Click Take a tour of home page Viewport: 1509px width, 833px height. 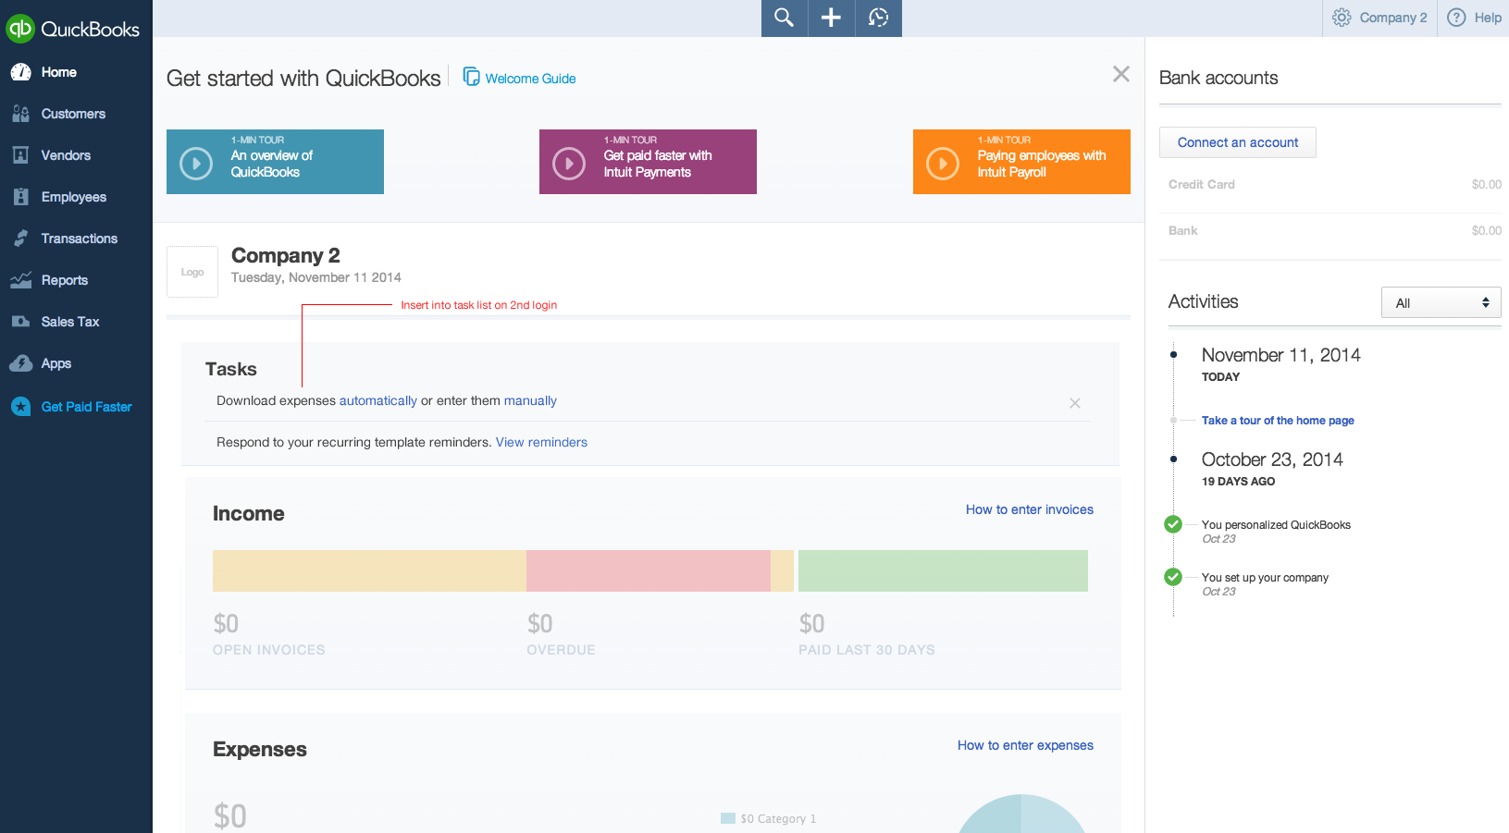[1278, 420]
